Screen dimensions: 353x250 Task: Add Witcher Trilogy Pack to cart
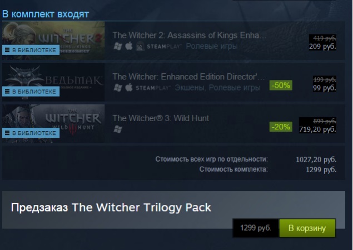click(307, 228)
